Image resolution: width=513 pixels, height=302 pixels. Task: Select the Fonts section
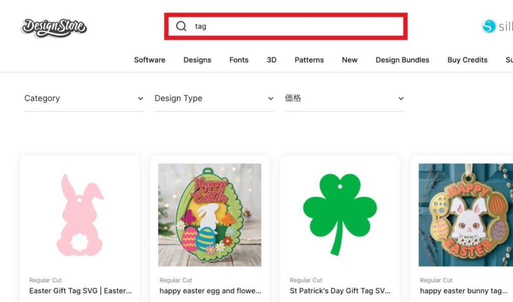click(x=238, y=60)
